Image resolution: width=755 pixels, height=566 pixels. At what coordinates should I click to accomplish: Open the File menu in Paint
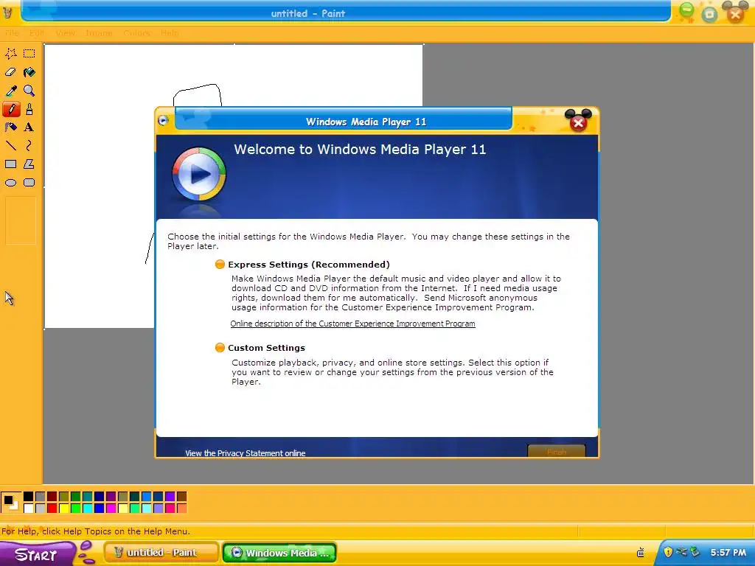[12, 32]
